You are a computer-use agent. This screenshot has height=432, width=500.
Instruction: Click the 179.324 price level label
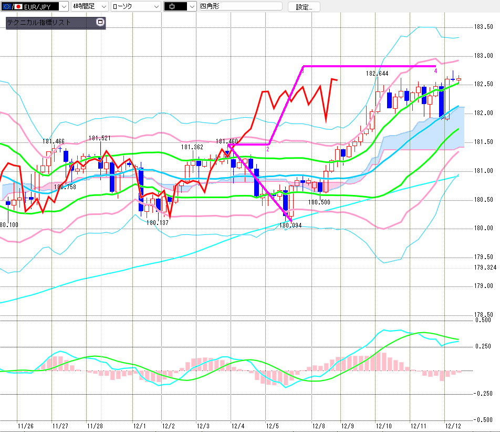pos(485,268)
